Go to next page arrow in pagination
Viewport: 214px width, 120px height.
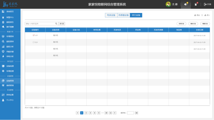(115, 113)
